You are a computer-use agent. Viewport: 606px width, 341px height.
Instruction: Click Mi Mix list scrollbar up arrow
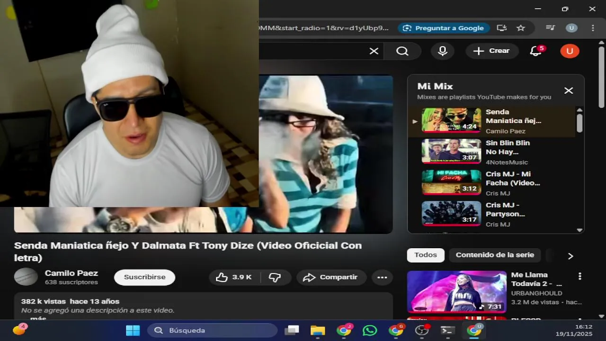[x=579, y=110]
